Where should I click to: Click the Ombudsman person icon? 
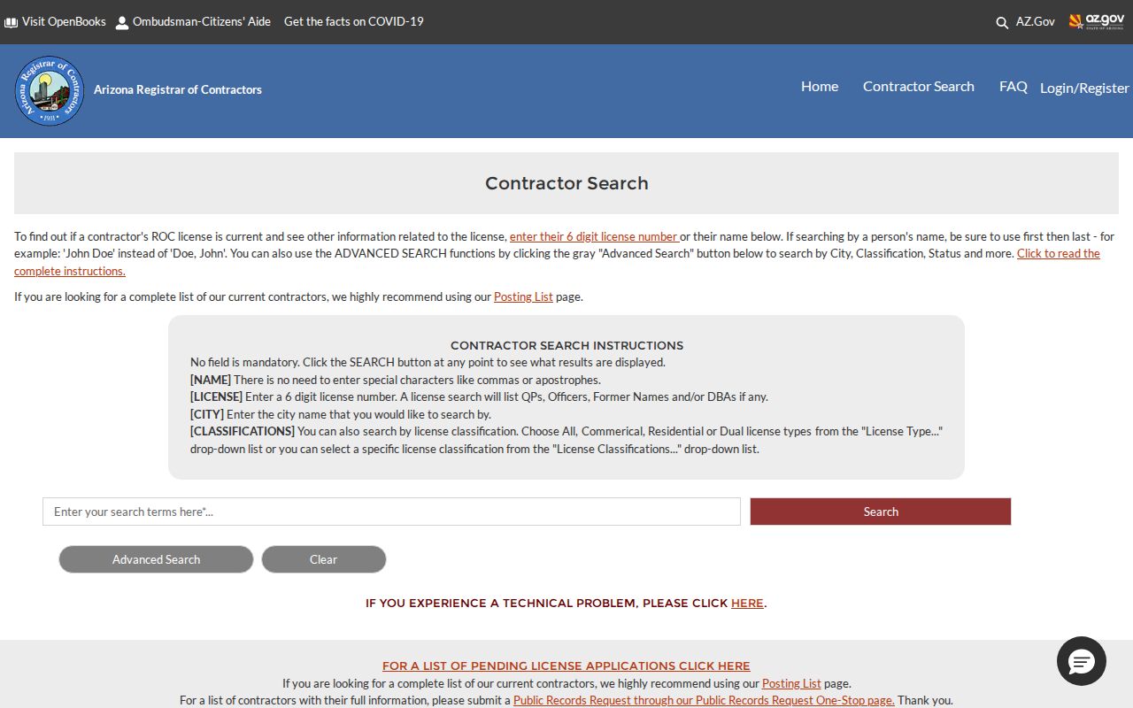[122, 22]
